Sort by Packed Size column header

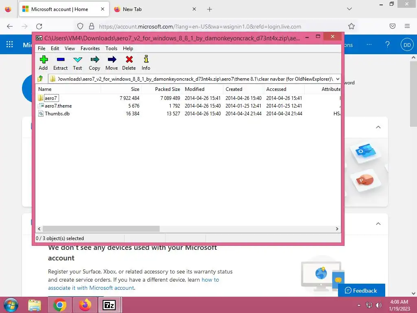[162, 89]
